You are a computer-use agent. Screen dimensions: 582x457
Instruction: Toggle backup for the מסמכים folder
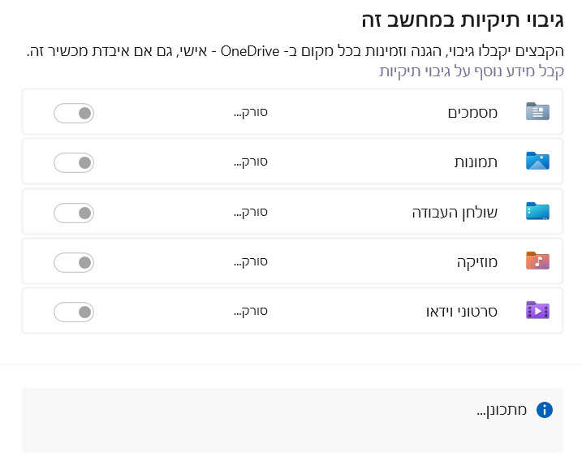pos(74,113)
